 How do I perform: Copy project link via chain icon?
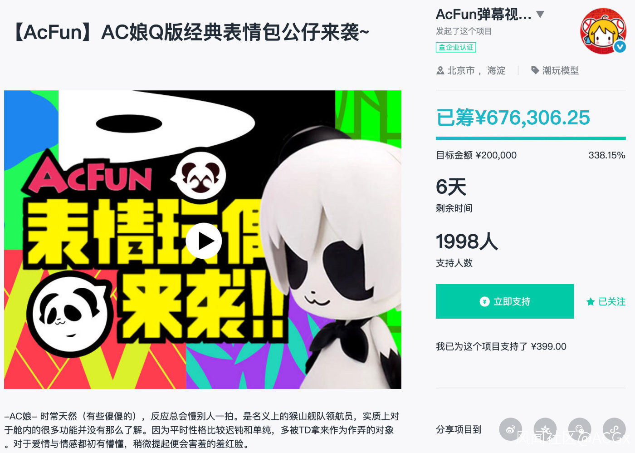pos(614,429)
